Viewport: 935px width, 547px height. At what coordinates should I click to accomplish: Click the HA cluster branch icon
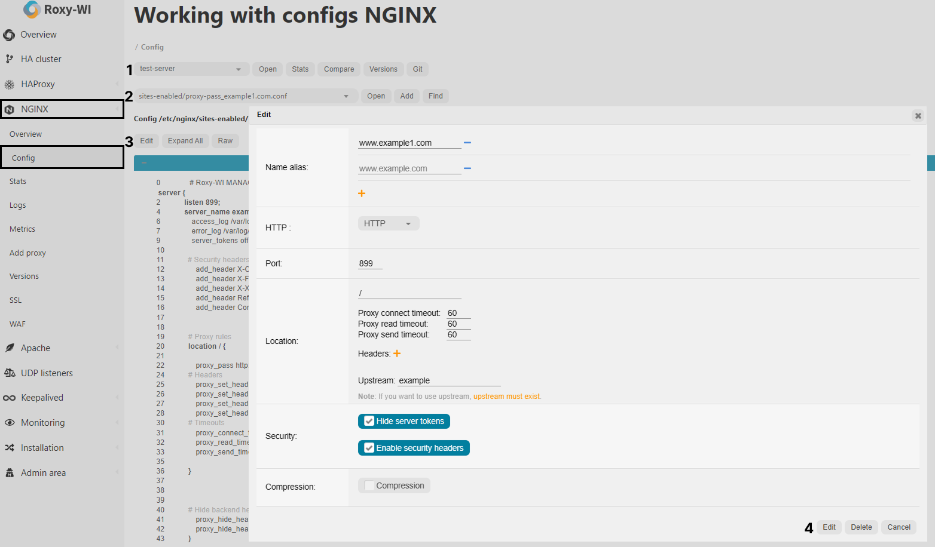point(9,59)
